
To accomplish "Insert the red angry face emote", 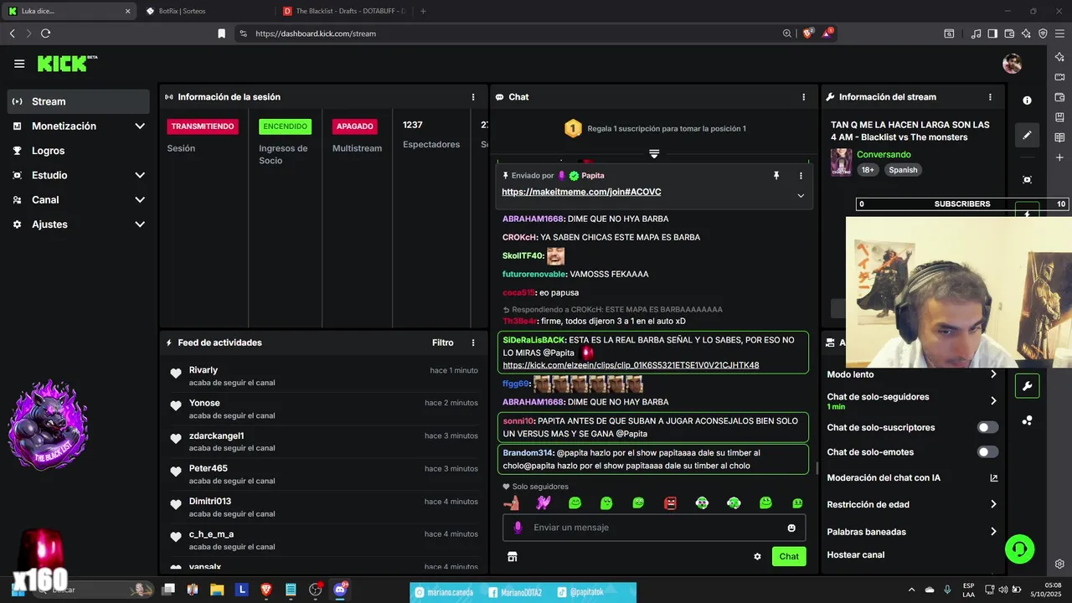I will [670, 502].
